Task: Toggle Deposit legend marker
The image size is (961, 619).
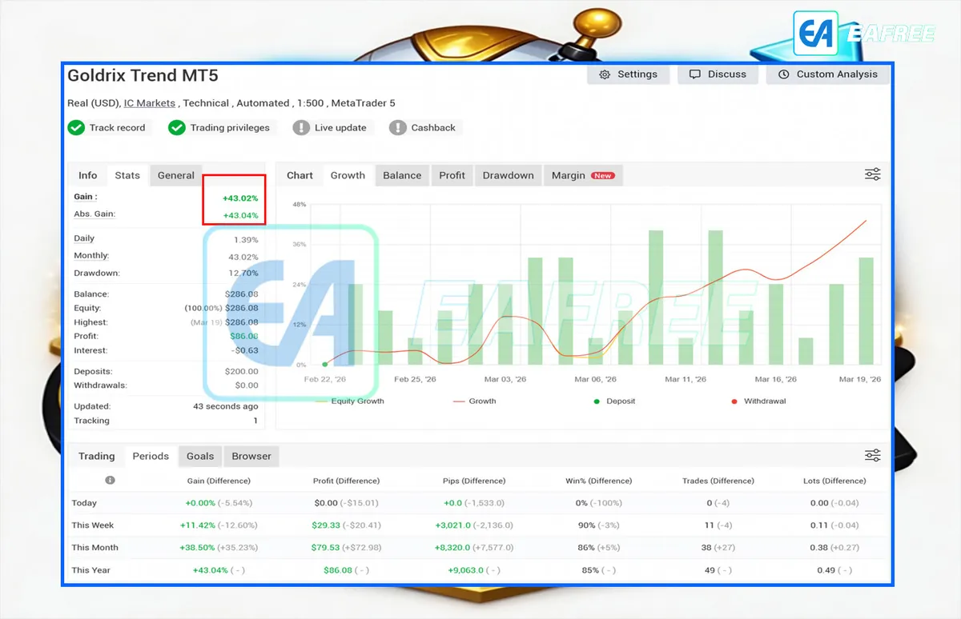Action: tap(614, 401)
